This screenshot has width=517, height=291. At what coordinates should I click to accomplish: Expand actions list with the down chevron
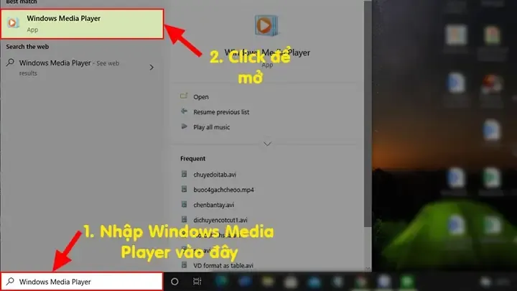click(x=268, y=144)
